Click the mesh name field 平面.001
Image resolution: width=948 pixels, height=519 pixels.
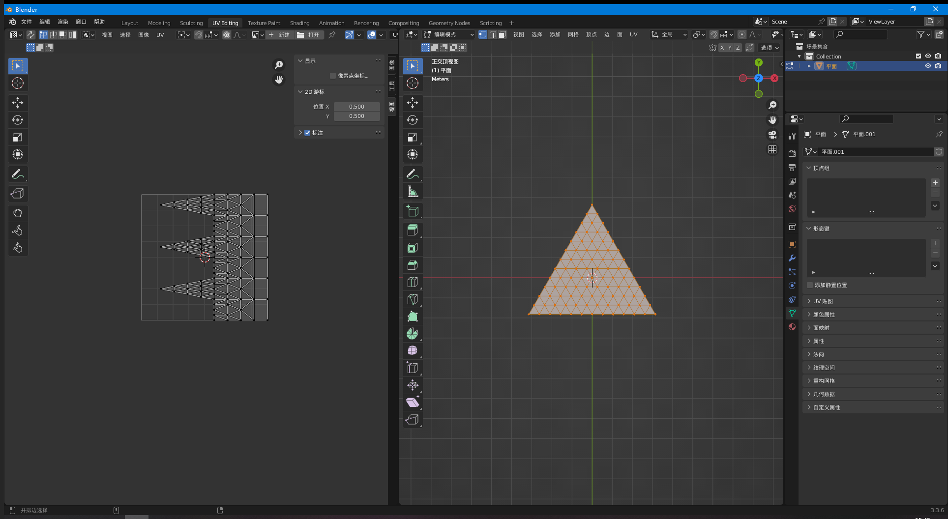(876, 152)
